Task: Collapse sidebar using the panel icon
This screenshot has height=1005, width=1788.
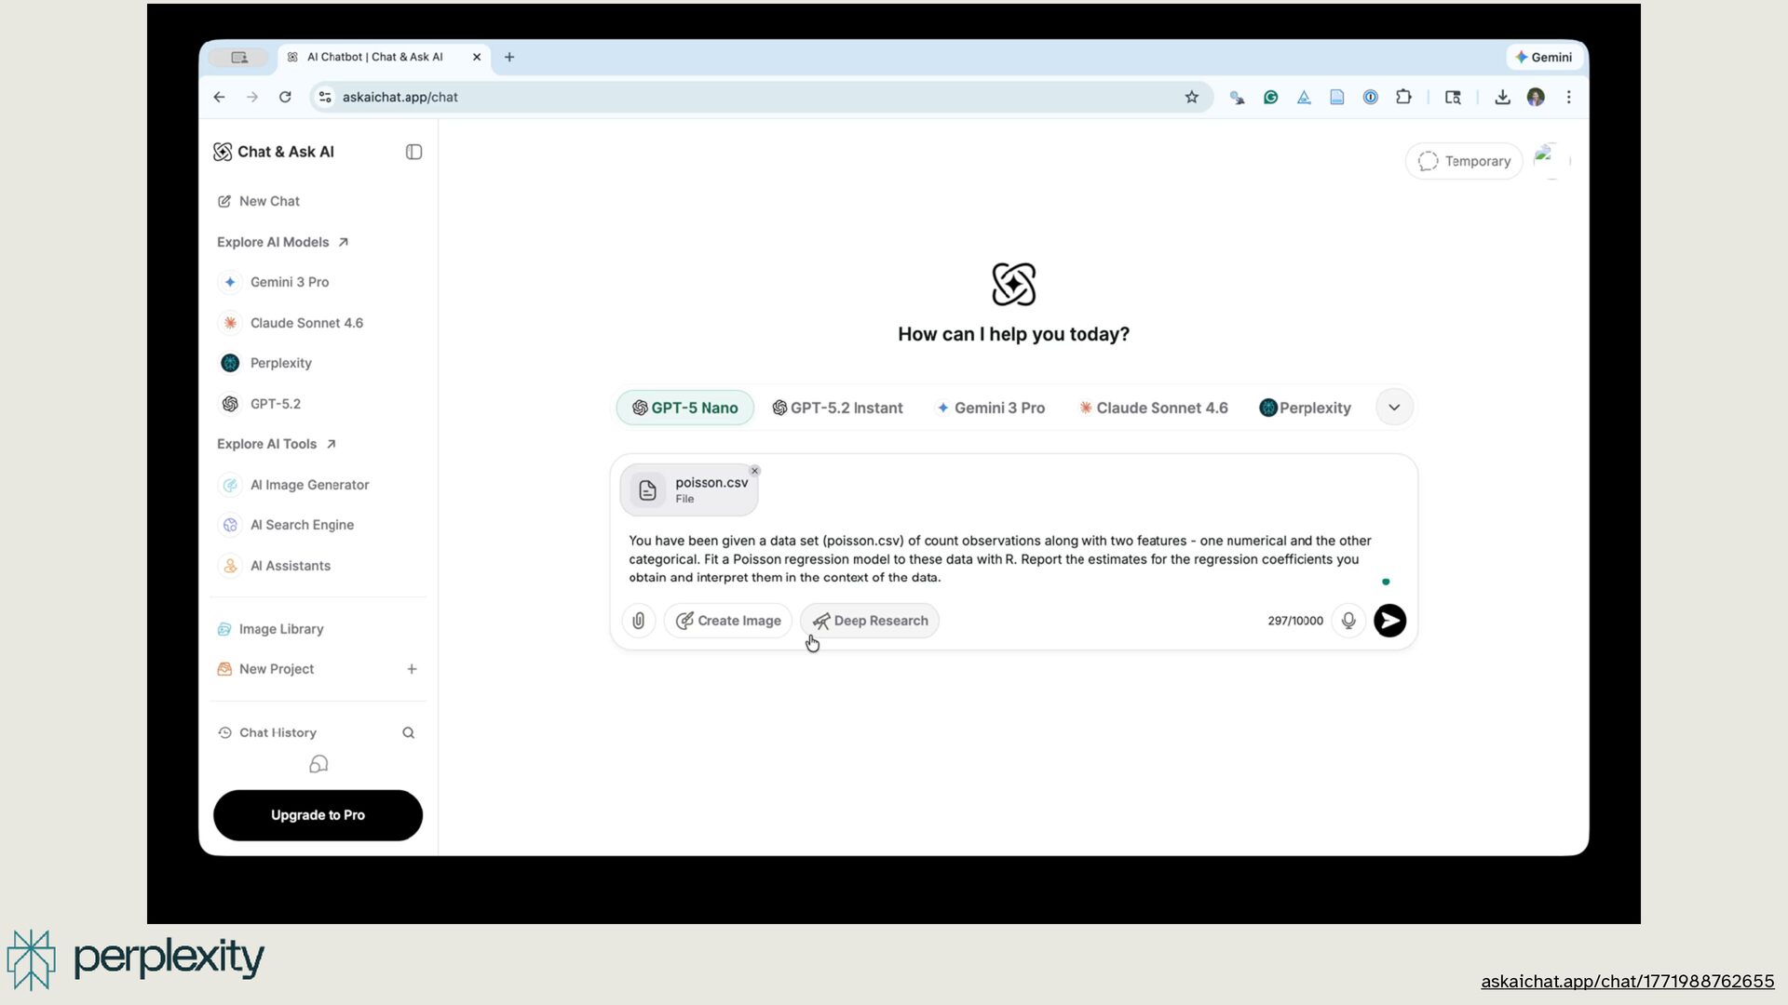Action: pos(413,152)
